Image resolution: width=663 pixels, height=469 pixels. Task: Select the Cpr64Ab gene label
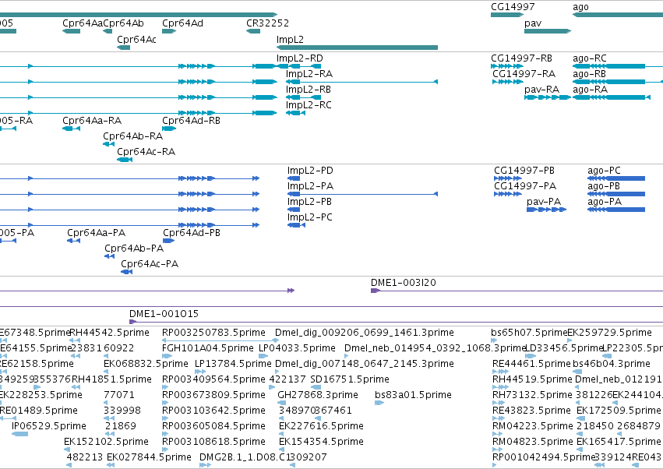point(123,23)
